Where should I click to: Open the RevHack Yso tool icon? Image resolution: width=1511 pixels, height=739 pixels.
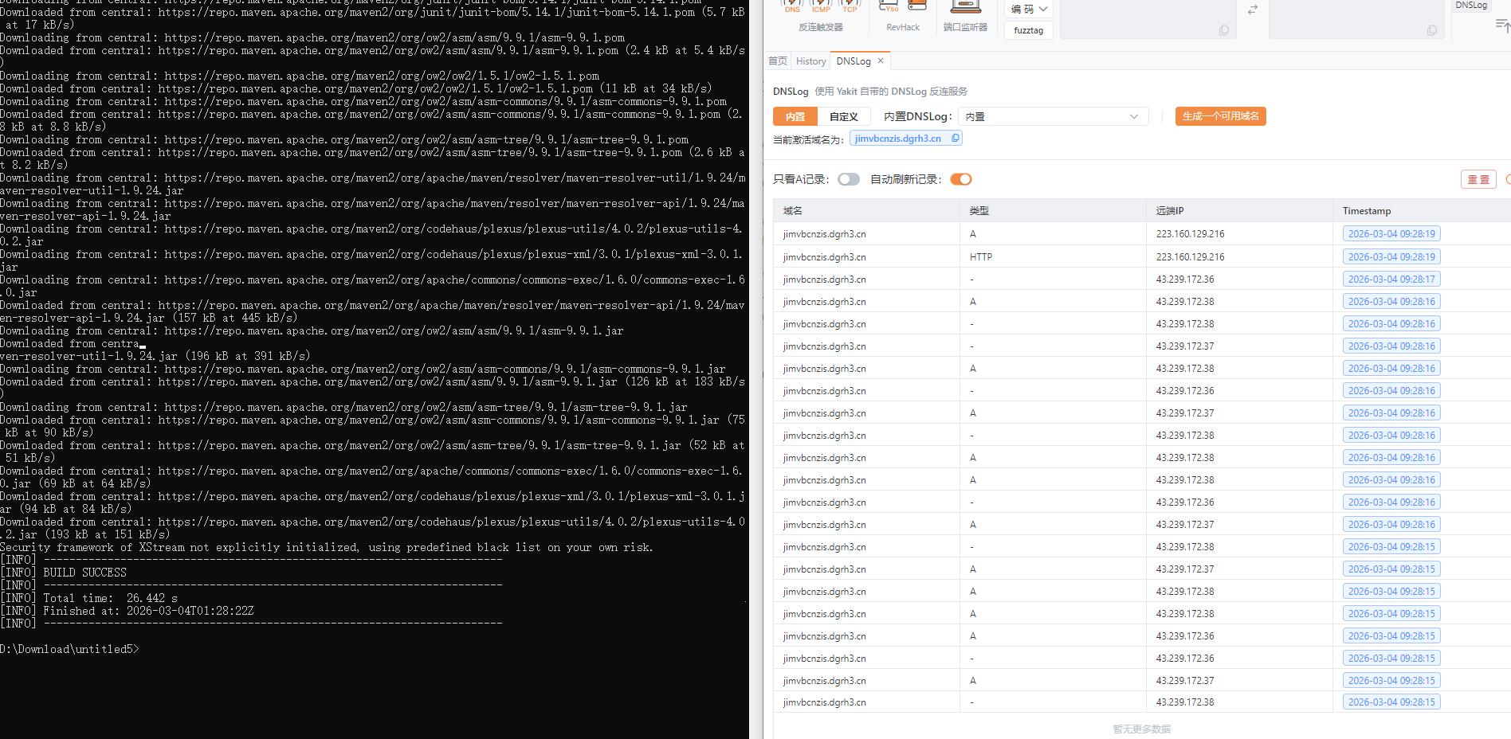click(x=889, y=6)
